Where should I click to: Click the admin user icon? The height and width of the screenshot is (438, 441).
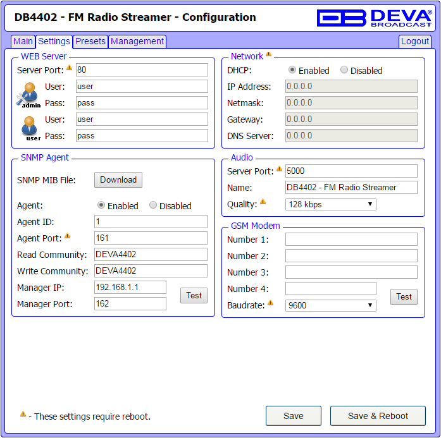28,95
